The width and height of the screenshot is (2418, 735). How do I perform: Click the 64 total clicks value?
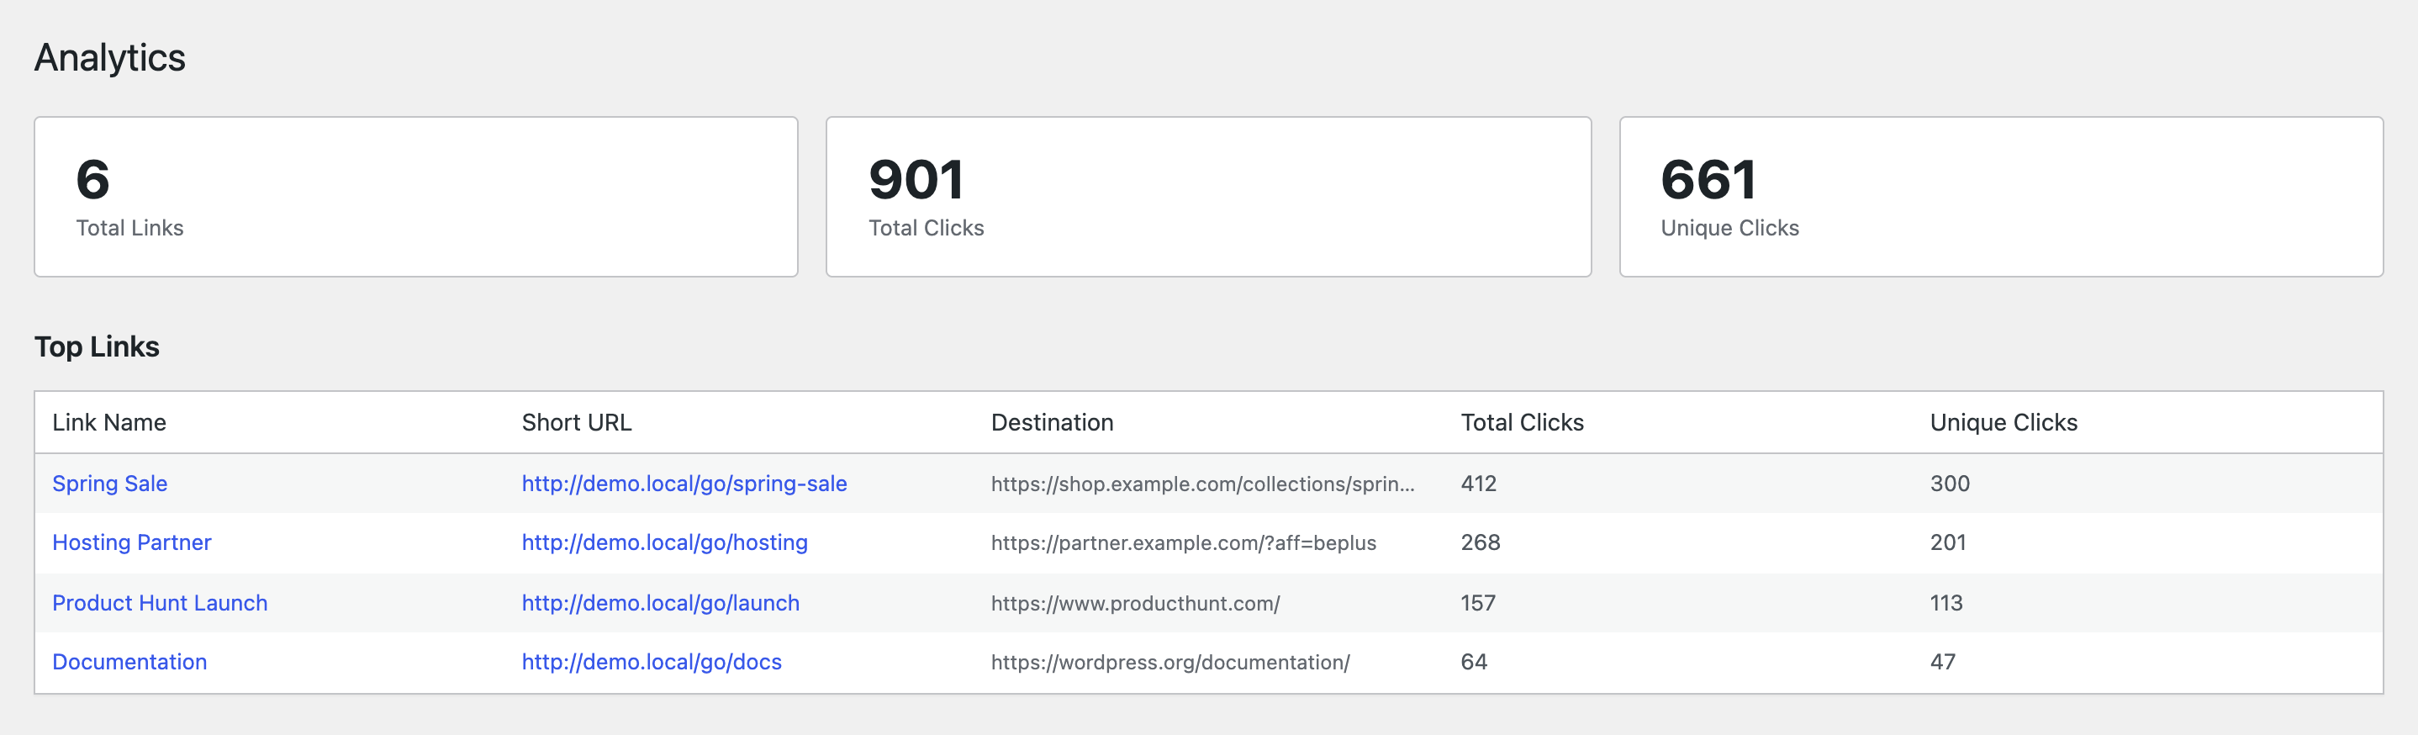[x=1474, y=662]
